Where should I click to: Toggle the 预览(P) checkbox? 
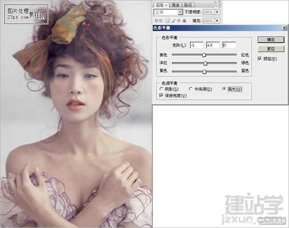tap(260, 59)
